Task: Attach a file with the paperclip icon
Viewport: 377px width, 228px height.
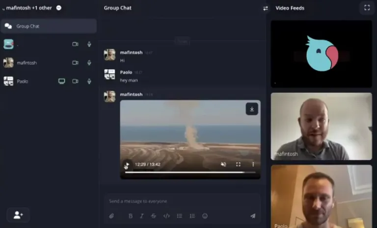Action: 111,216
